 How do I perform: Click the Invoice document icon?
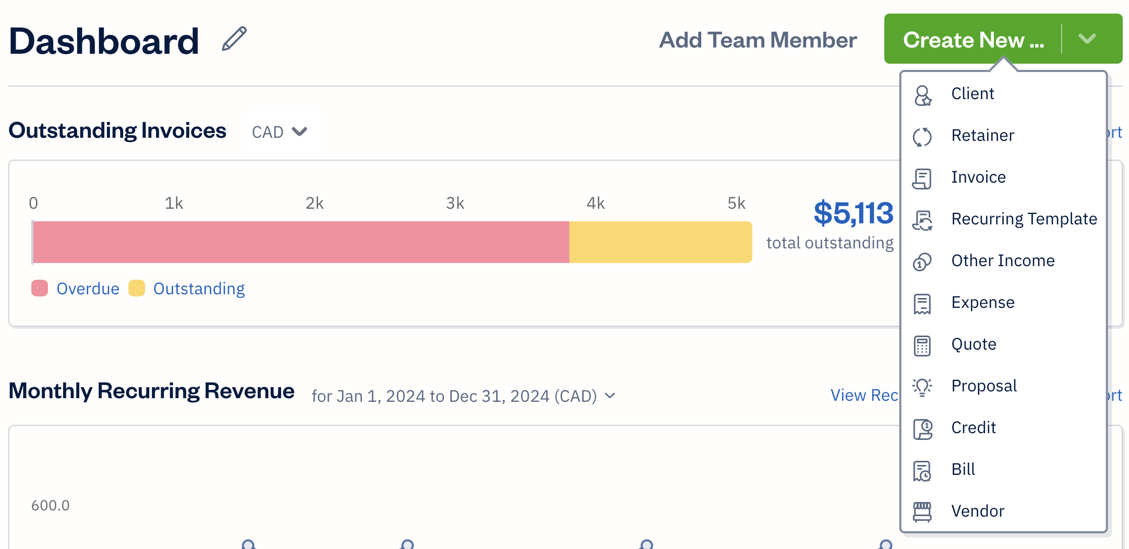tap(922, 178)
